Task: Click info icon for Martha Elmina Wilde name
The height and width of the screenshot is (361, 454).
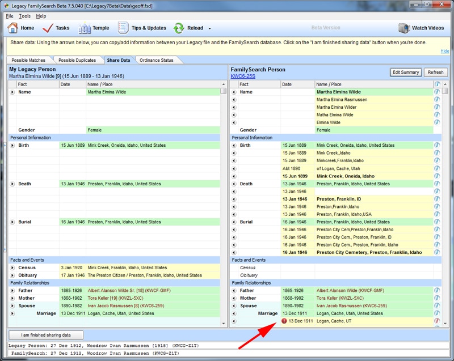Action: [437, 92]
